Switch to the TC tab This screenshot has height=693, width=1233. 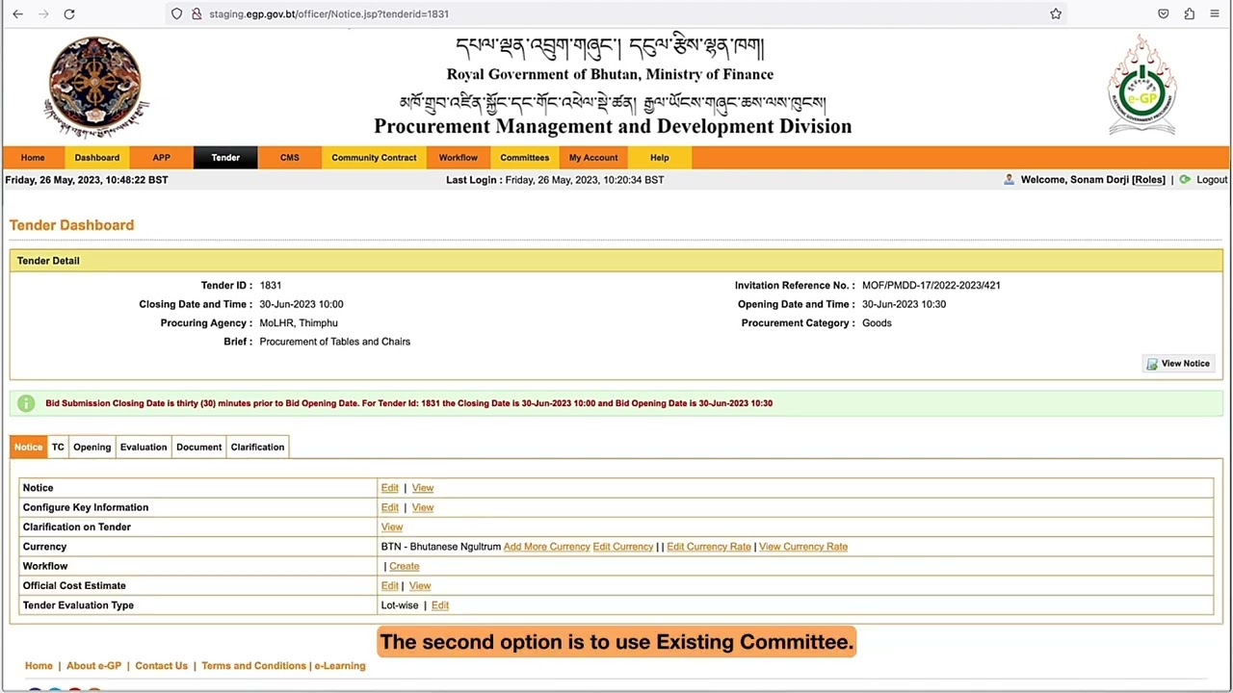click(x=58, y=447)
